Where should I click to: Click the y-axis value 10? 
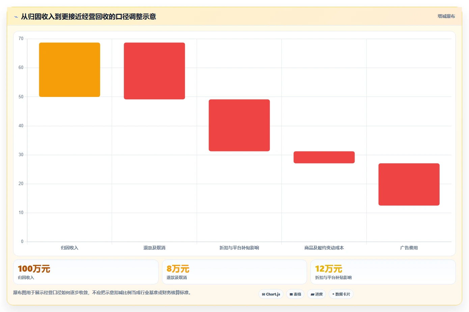(x=21, y=213)
